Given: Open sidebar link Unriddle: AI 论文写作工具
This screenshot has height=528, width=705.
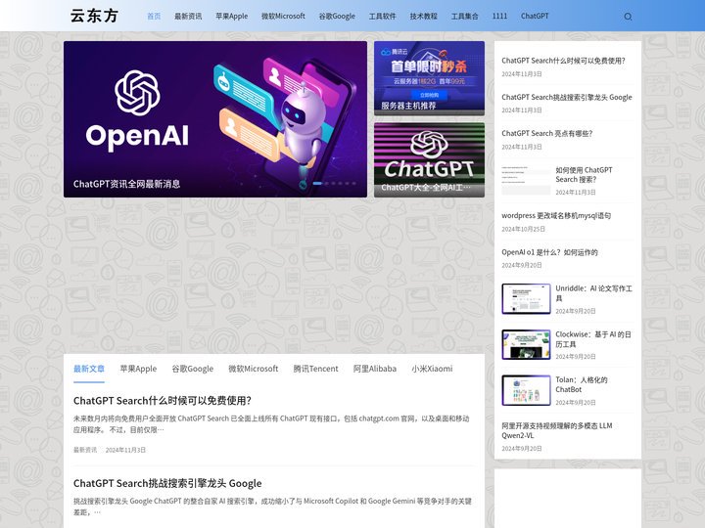Looking at the screenshot, I should pyautogui.click(x=593, y=293).
